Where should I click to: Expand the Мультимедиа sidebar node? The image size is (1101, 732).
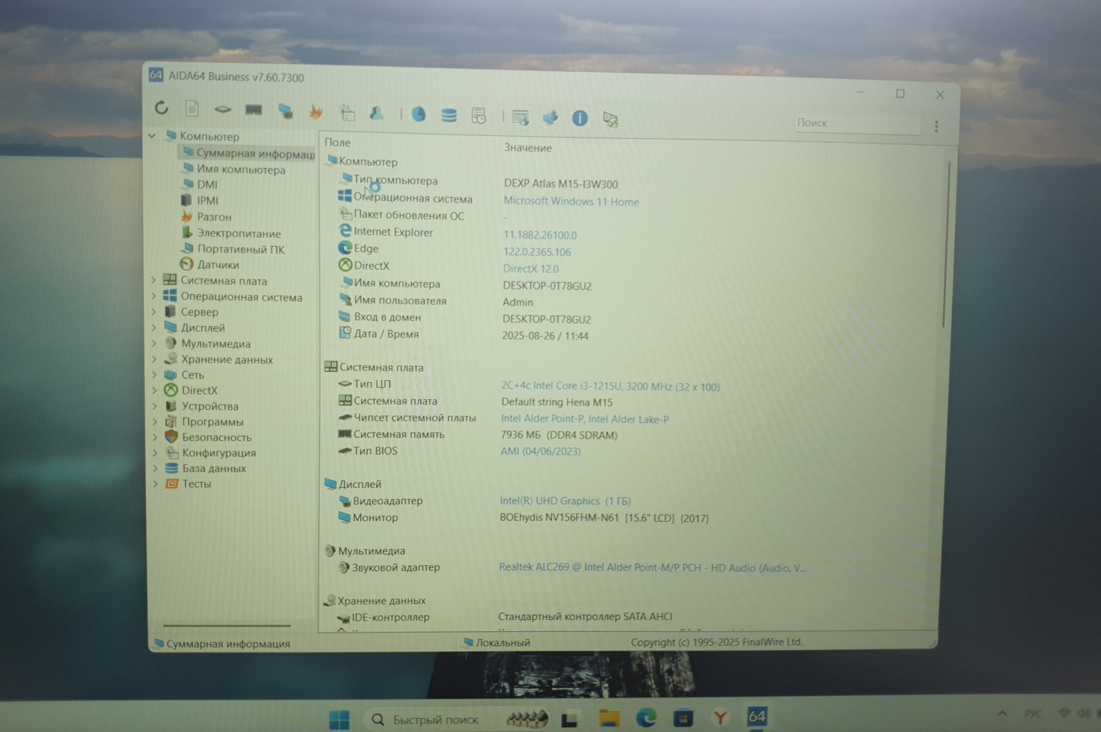tap(154, 344)
